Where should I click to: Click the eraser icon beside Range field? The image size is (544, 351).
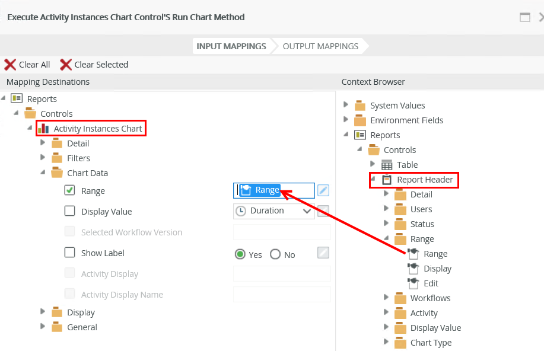[x=323, y=190]
